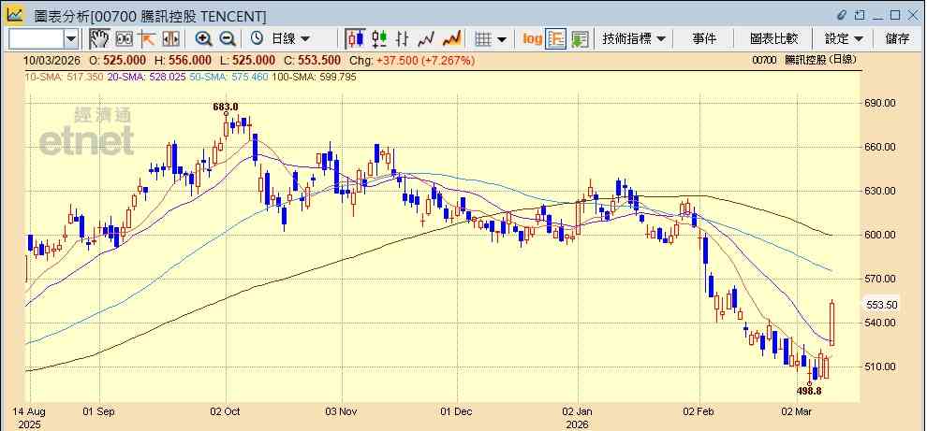Click the 600.00 price axis label

[881, 235]
